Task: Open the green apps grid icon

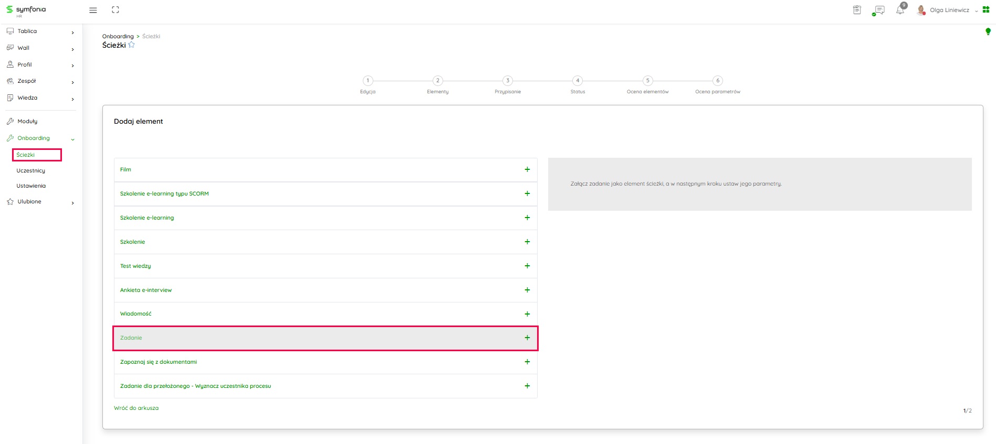Action: (986, 10)
